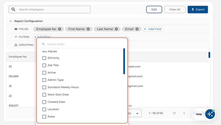This screenshot has width=221, height=125.
Task: Check the Job Title checkbox
Action: [x=44, y=65]
